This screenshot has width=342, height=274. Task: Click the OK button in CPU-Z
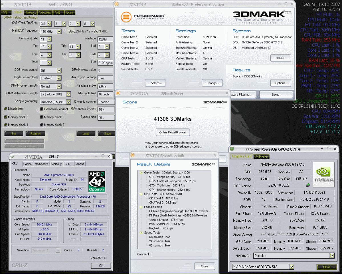[x=101, y=265]
